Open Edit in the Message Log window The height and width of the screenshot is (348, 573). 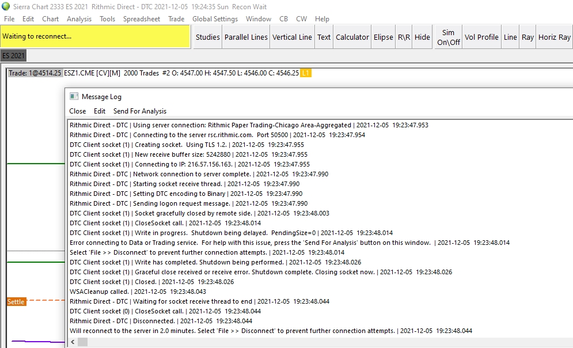point(100,111)
